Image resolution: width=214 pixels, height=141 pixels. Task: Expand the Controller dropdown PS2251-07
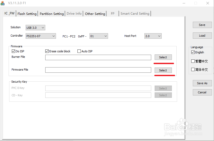click(x=41, y=36)
